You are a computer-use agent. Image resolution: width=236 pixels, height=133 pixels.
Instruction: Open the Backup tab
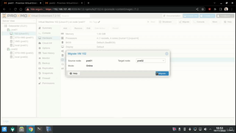[46, 63]
